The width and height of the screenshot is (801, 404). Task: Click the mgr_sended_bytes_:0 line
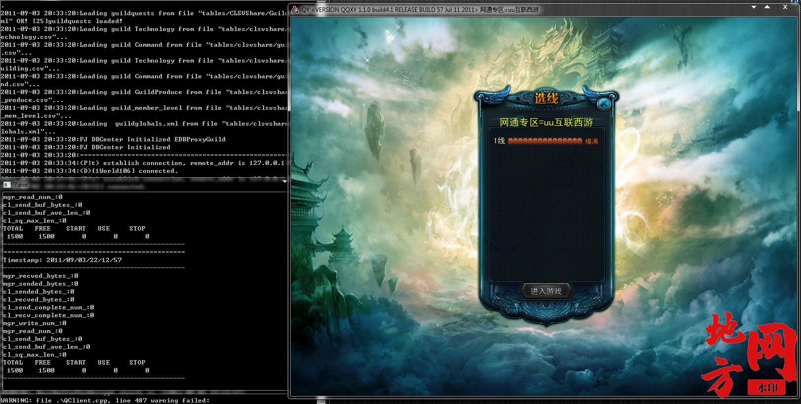click(x=40, y=284)
